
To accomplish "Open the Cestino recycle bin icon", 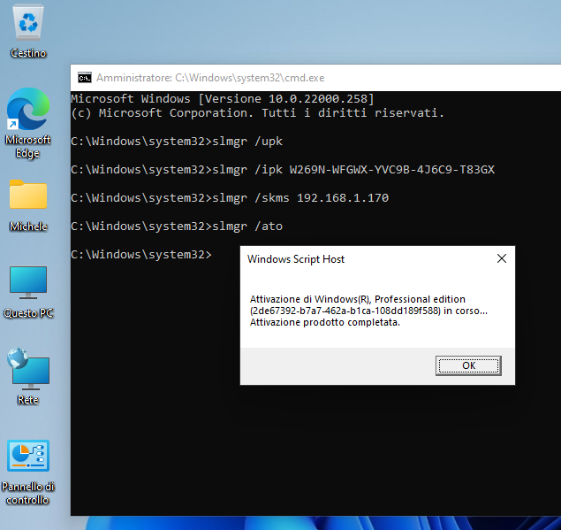I will (28, 32).
